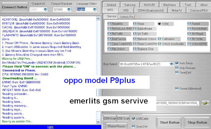211x129 pixels.
Task: Open the firmware file browse folder icon
Action: [x=205, y=103]
